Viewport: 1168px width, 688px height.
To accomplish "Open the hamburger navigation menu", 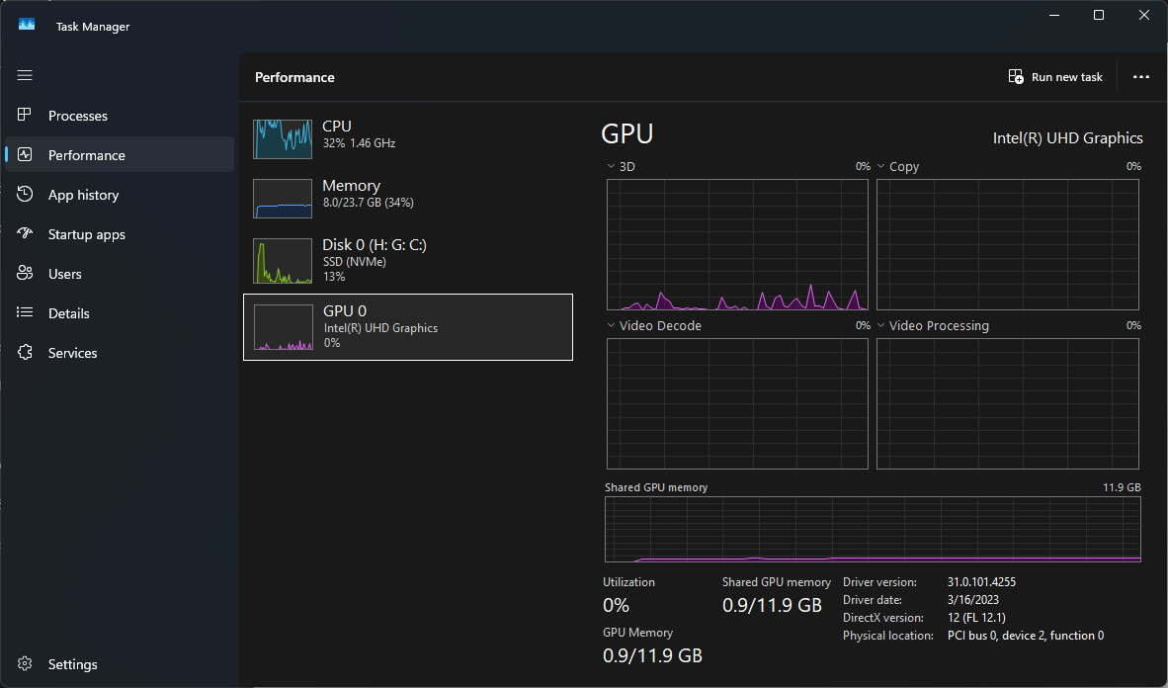I will (x=25, y=75).
